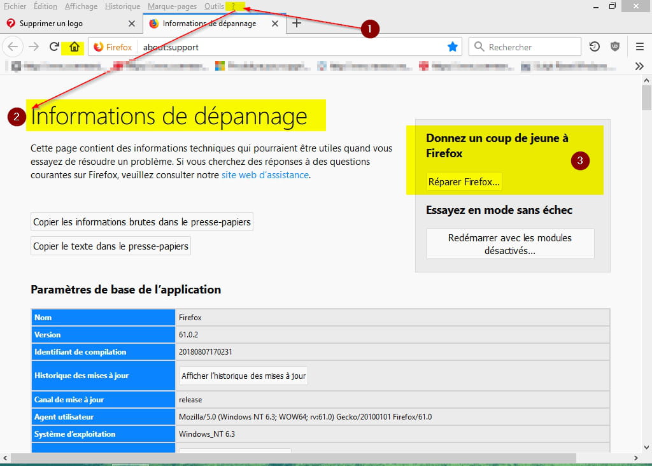Close the "Informations de dépannage" tab

(x=275, y=24)
